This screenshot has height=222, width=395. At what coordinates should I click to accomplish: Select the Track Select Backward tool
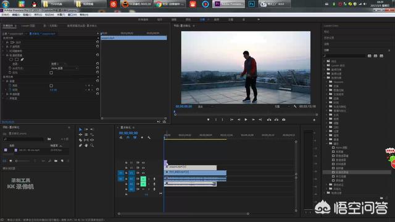92,129
